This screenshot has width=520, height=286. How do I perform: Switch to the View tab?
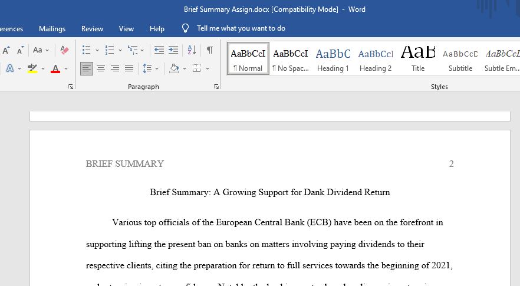[126, 29]
